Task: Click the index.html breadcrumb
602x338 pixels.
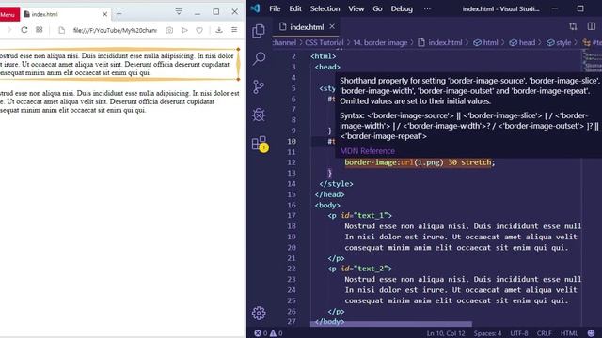Action: 440,42
